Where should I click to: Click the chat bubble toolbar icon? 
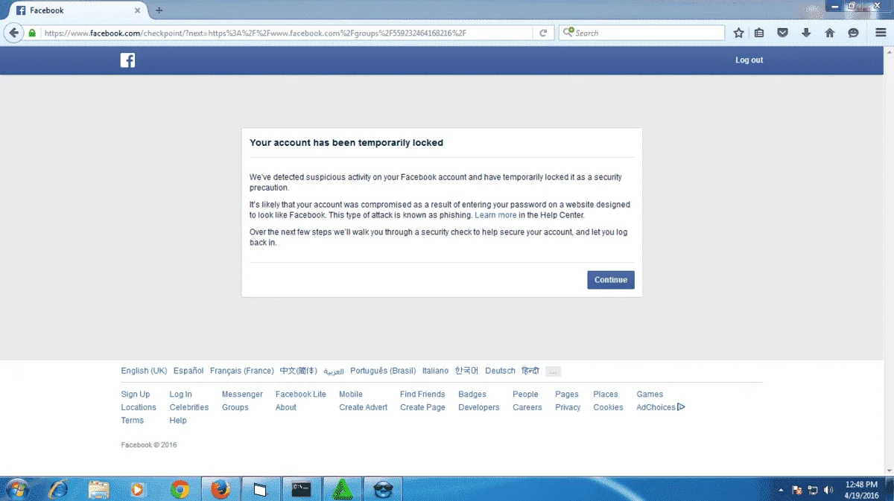pyautogui.click(x=853, y=33)
